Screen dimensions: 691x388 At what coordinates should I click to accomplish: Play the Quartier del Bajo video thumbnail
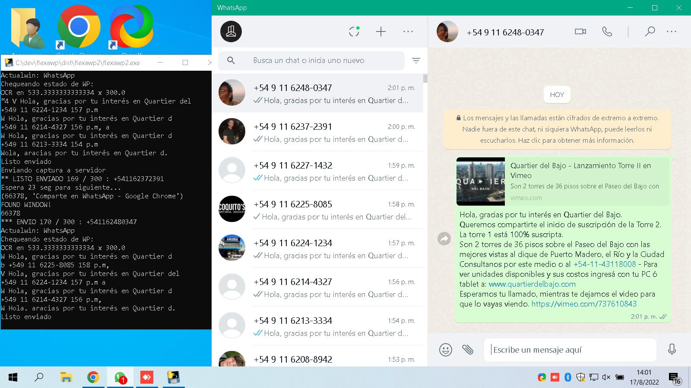click(x=481, y=181)
